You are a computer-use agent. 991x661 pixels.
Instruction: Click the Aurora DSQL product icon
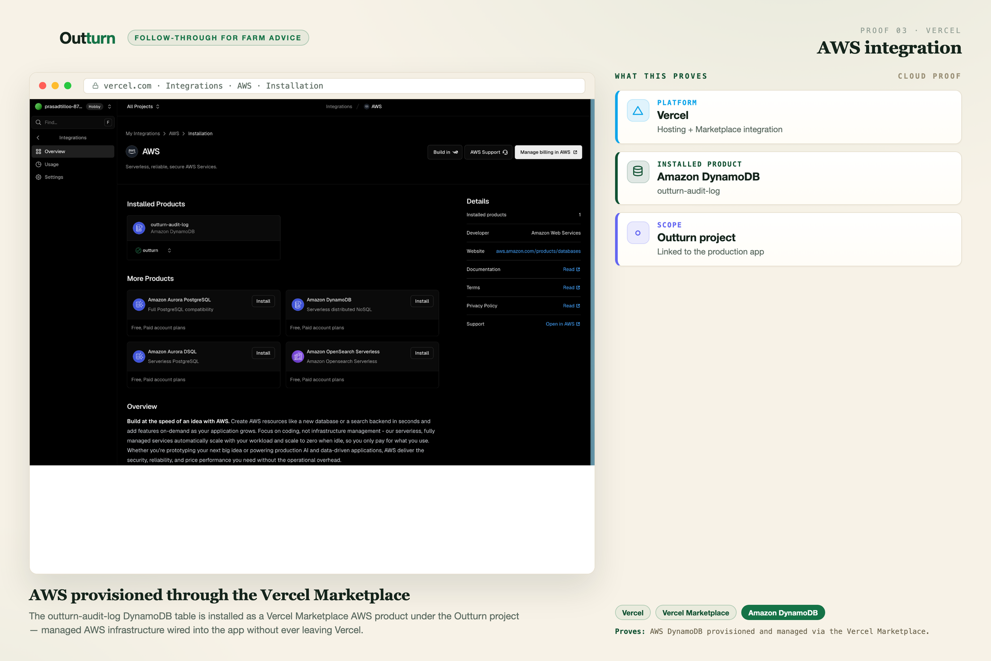139,356
